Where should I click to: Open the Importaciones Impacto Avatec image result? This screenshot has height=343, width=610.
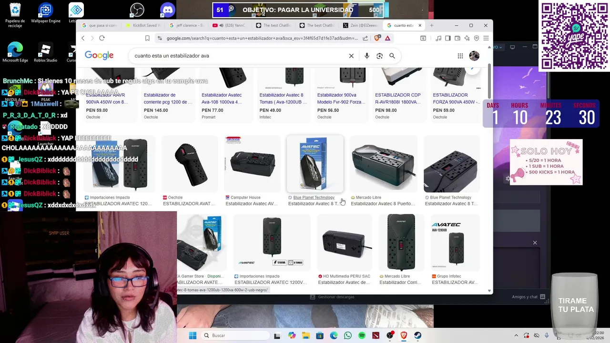coord(120,164)
